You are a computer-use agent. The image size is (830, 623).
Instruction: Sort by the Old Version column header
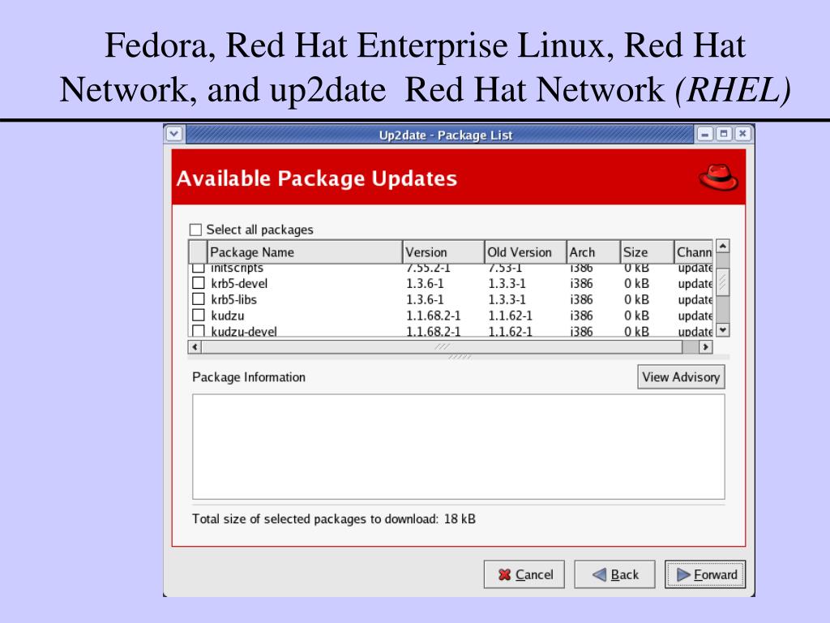525,252
